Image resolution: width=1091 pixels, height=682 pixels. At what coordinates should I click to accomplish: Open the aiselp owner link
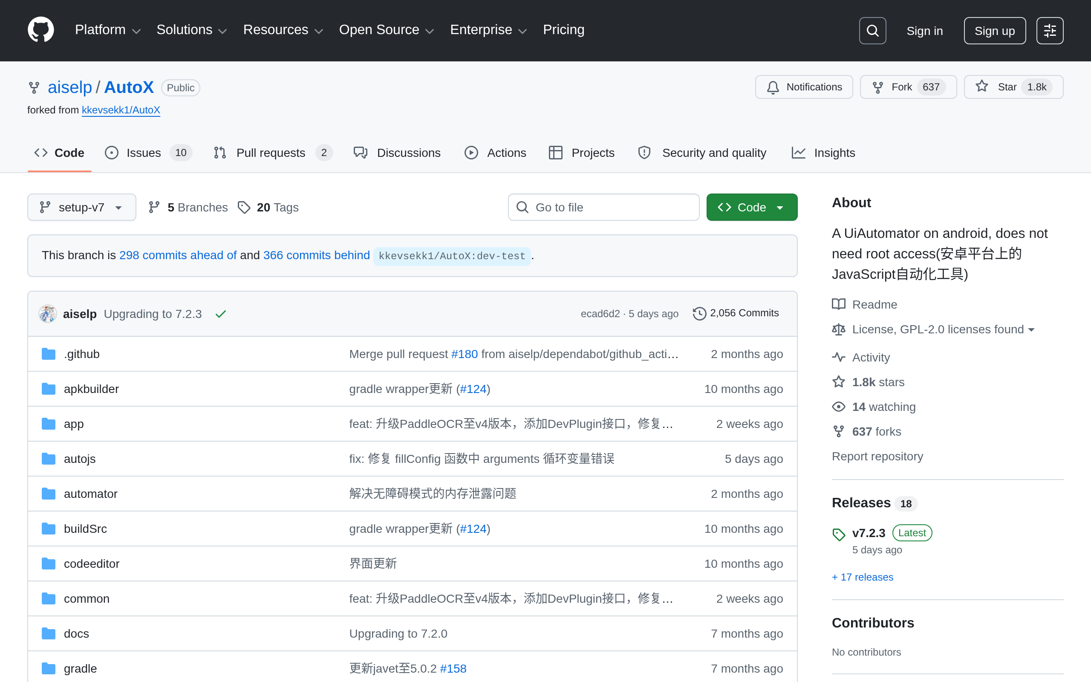coord(69,87)
